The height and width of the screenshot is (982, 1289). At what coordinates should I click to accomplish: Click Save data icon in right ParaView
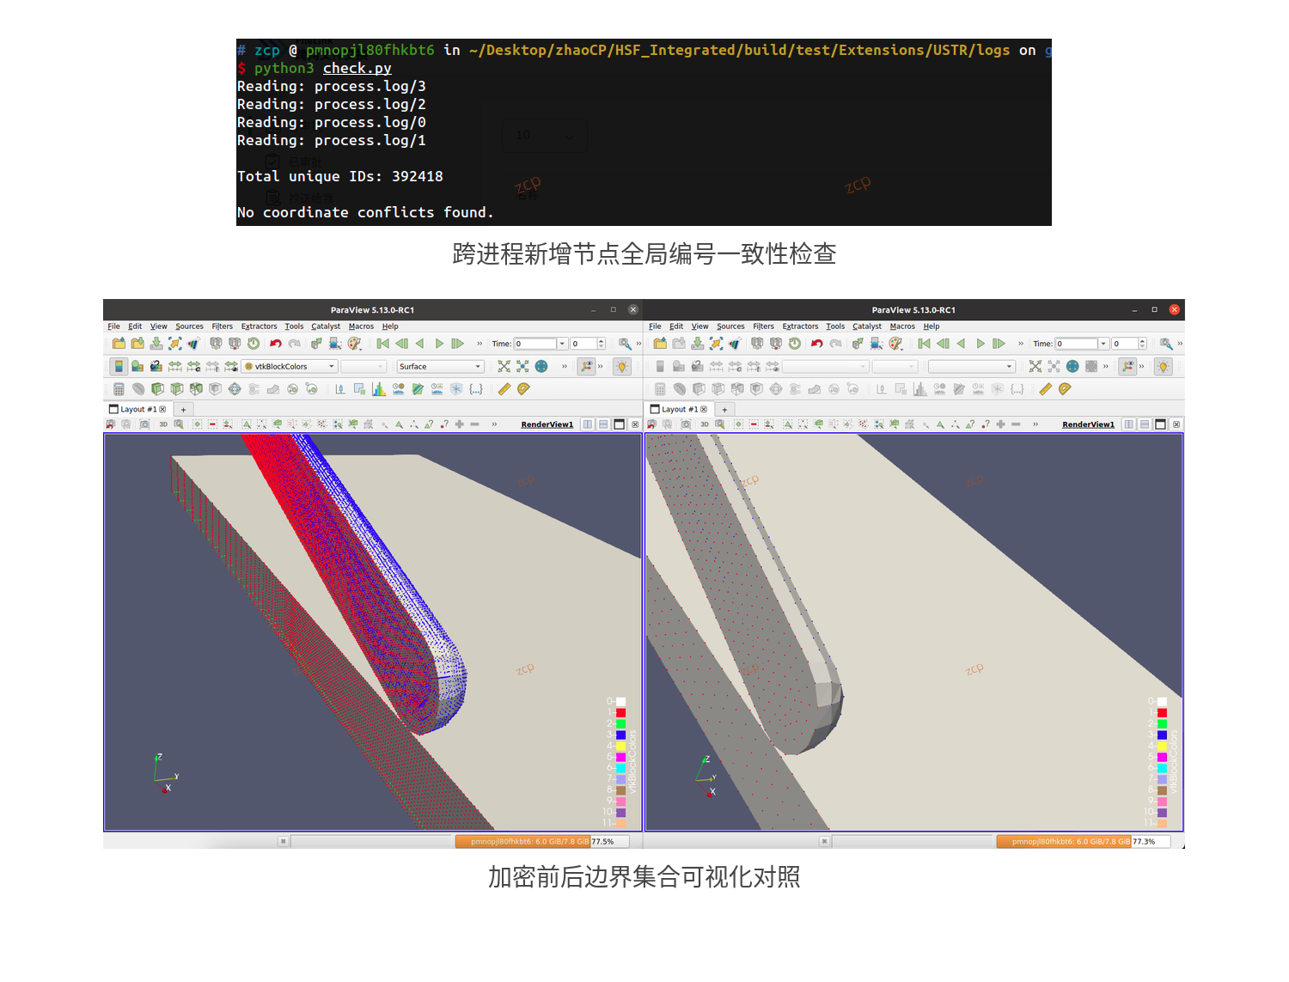(x=698, y=344)
